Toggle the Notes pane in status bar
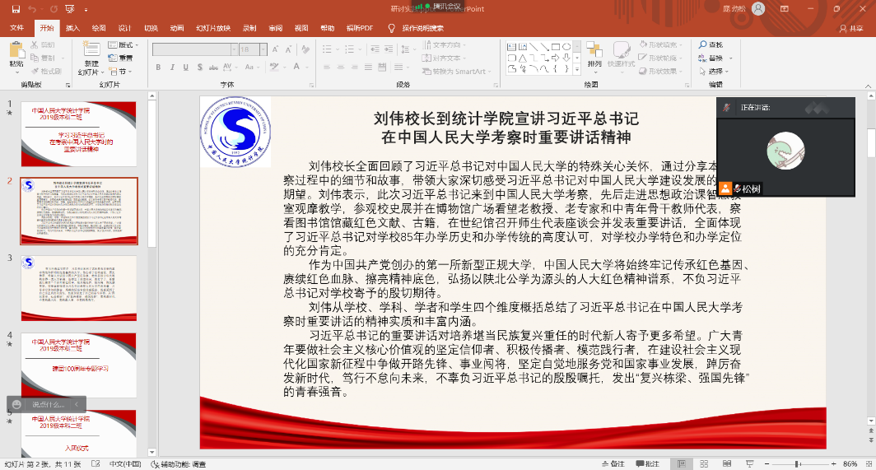The width and height of the screenshot is (876, 470). pyautogui.click(x=613, y=464)
